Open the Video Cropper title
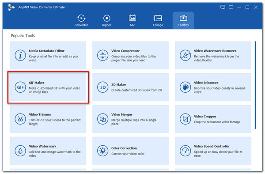The image size is (265, 174). tap(205, 117)
